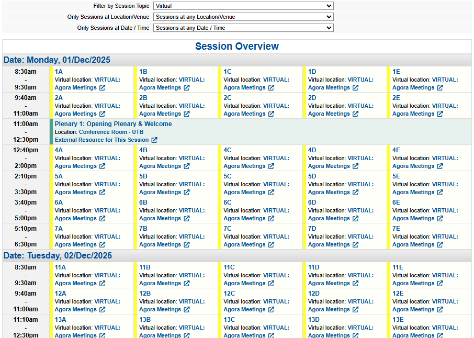Click external link icon for session 1A
This screenshot has height=338, width=474.
pyautogui.click(x=102, y=88)
